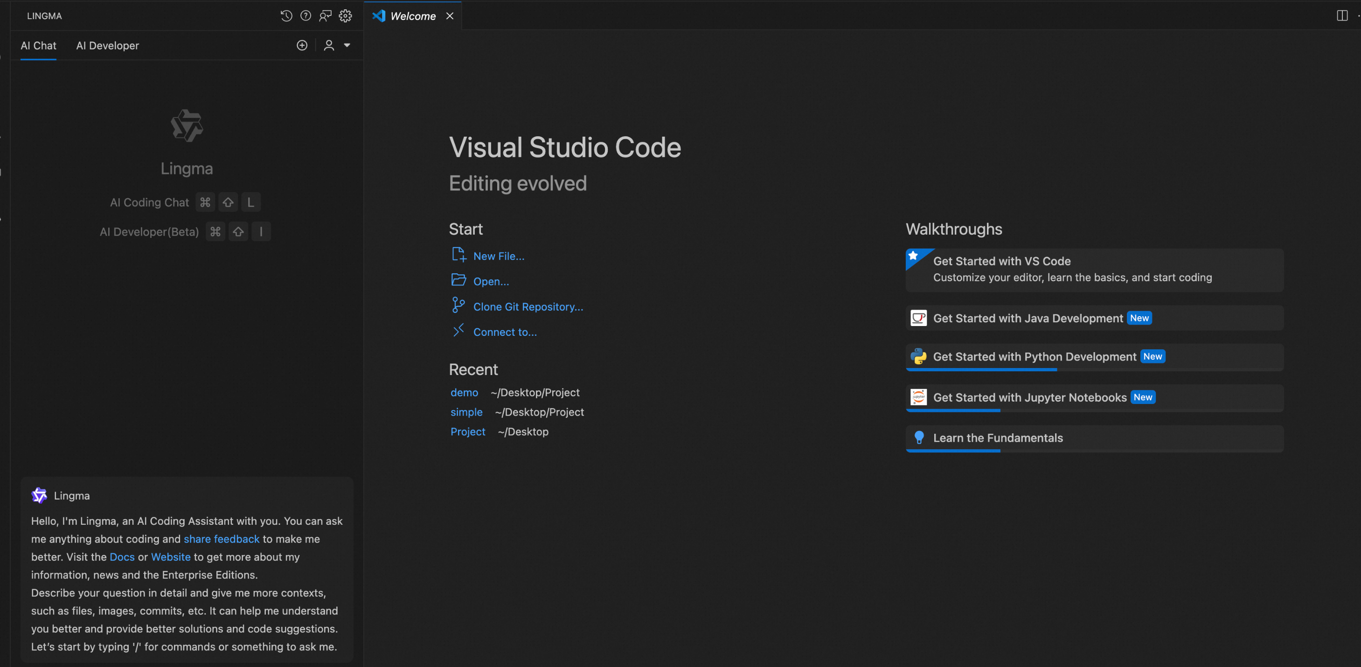The width and height of the screenshot is (1361, 667).
Task: Open the Connect to... link
Action: 505,332
